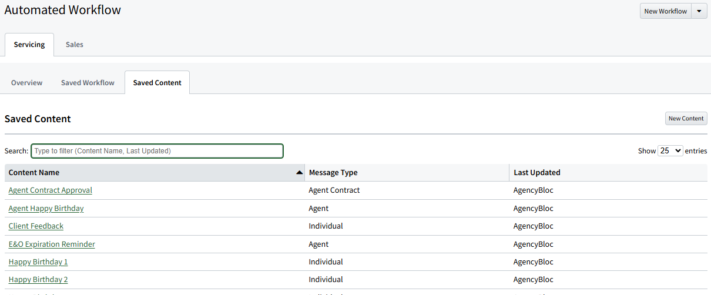The width and height of the screenshot is (711, 295).
Task: Open the Saved Workflow tab
Action: (88, 83)
